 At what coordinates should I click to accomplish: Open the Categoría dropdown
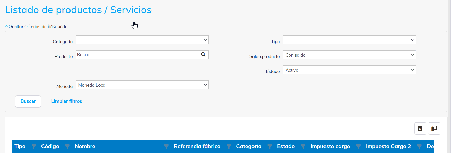[x=142, y=40]
